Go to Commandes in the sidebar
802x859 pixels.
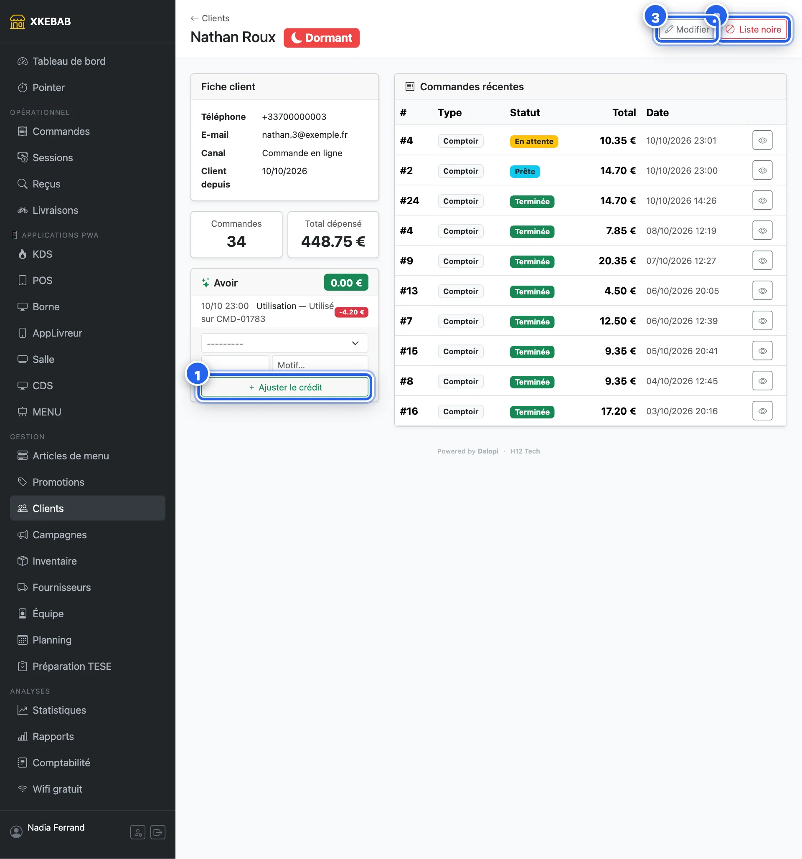(x=88, y=132)
